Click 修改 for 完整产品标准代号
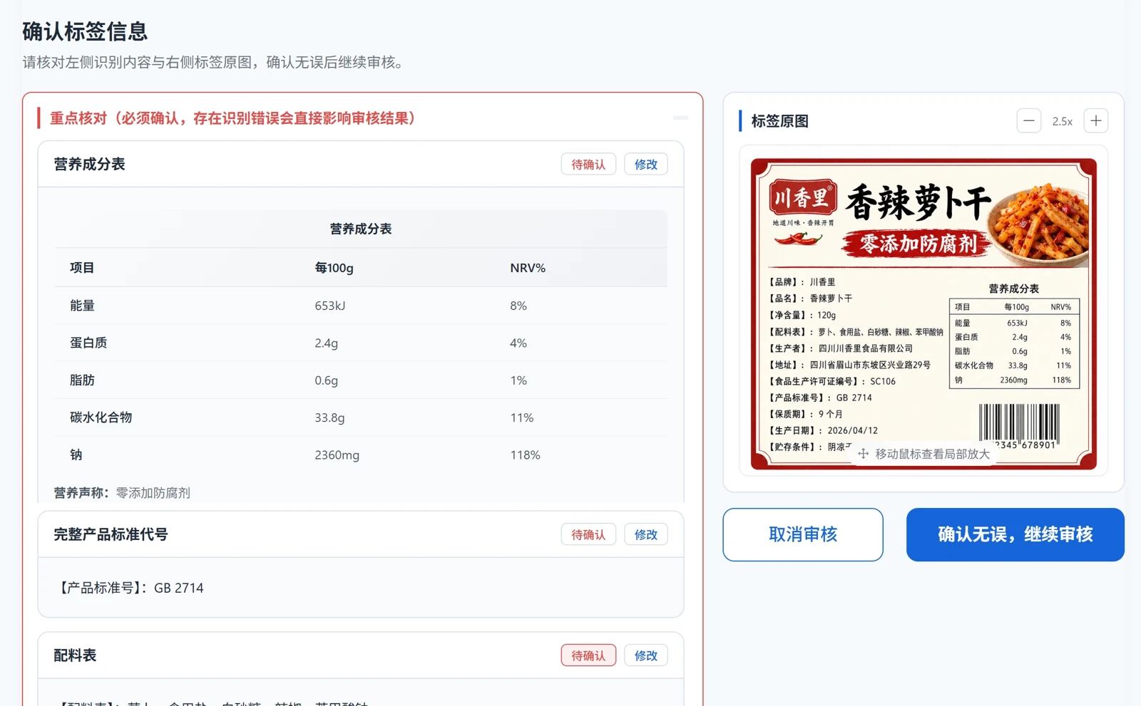 click(646, 534)
